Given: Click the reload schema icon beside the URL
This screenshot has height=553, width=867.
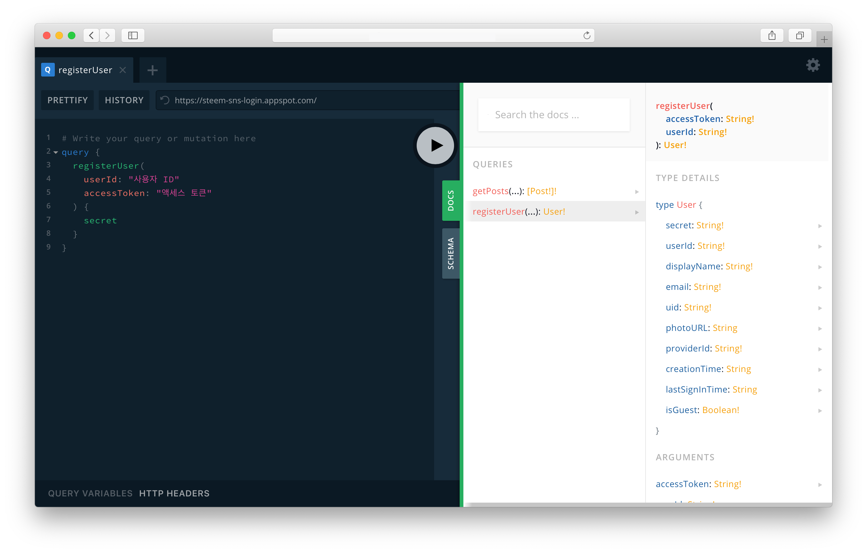Looking at the screenshot, I should tap(165, 100).
